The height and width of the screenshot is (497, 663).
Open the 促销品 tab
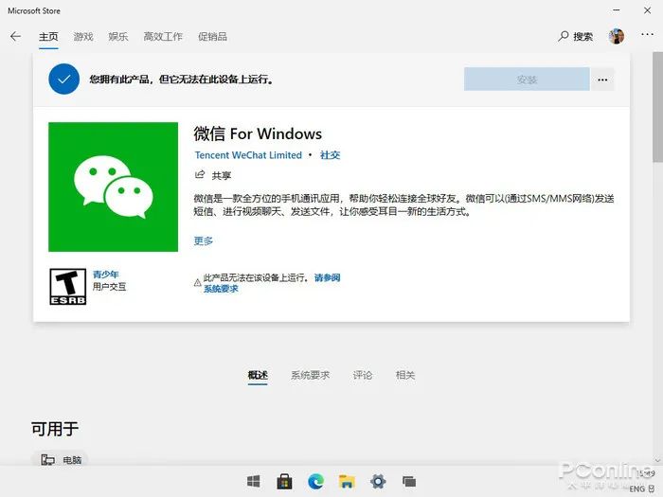[213, 37]
